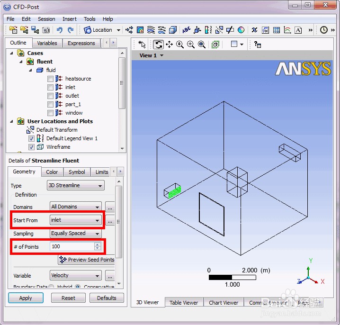Open the viewport layout dropdown arrow
Screen dimensions: 340x325
[242, 45]
